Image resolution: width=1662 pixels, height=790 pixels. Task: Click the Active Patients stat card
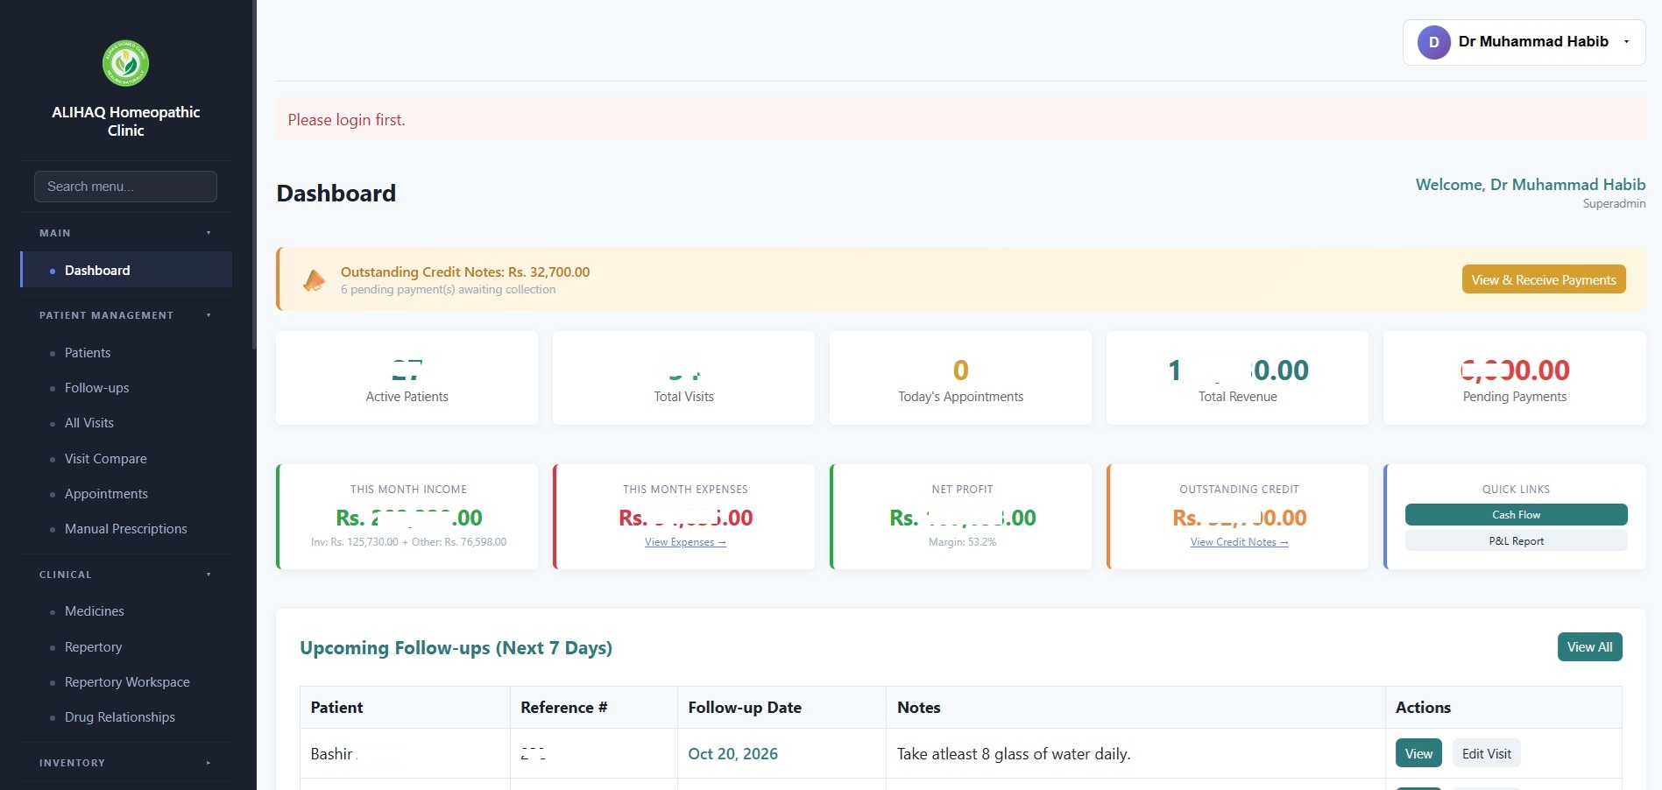(407, 378)
